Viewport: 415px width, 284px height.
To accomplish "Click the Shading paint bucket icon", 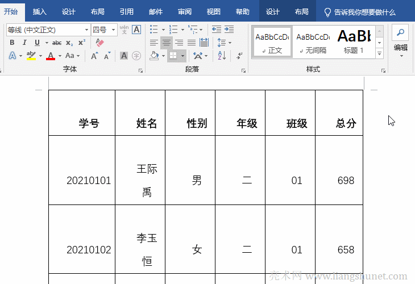I will (x=154, y=56).
